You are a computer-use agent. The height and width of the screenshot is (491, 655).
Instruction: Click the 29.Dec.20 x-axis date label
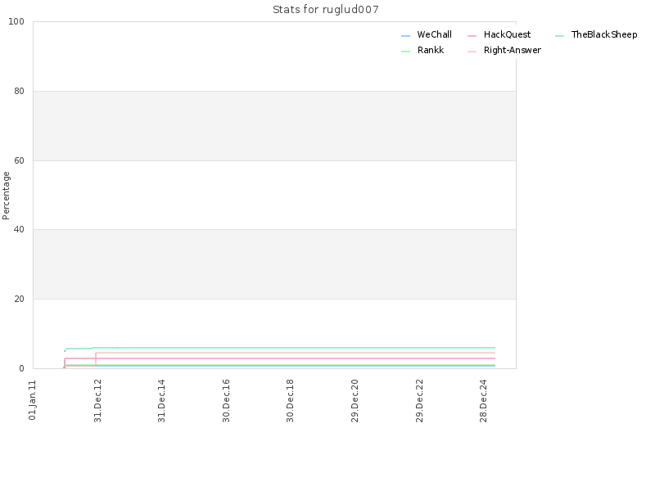coord(355,401)
